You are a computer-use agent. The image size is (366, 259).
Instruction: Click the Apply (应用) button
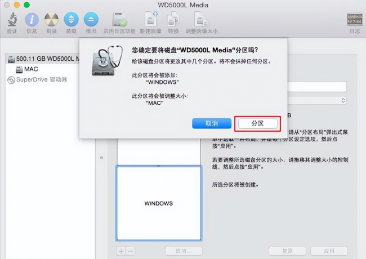(x=329, y=251)
